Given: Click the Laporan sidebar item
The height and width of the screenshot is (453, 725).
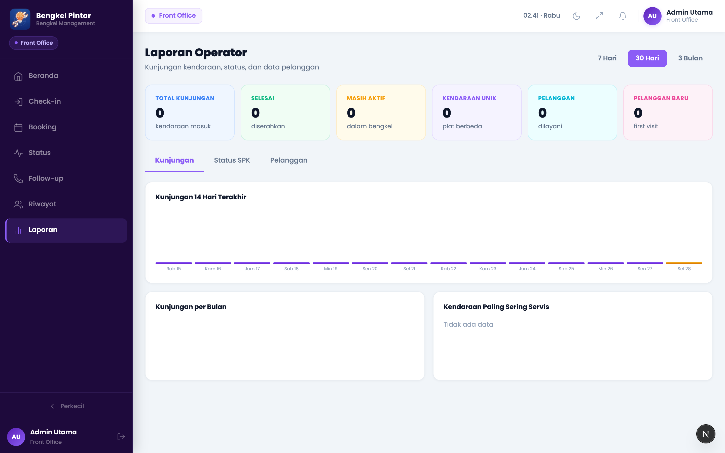Looking at the screenshot, I should [x=66, y=230].
